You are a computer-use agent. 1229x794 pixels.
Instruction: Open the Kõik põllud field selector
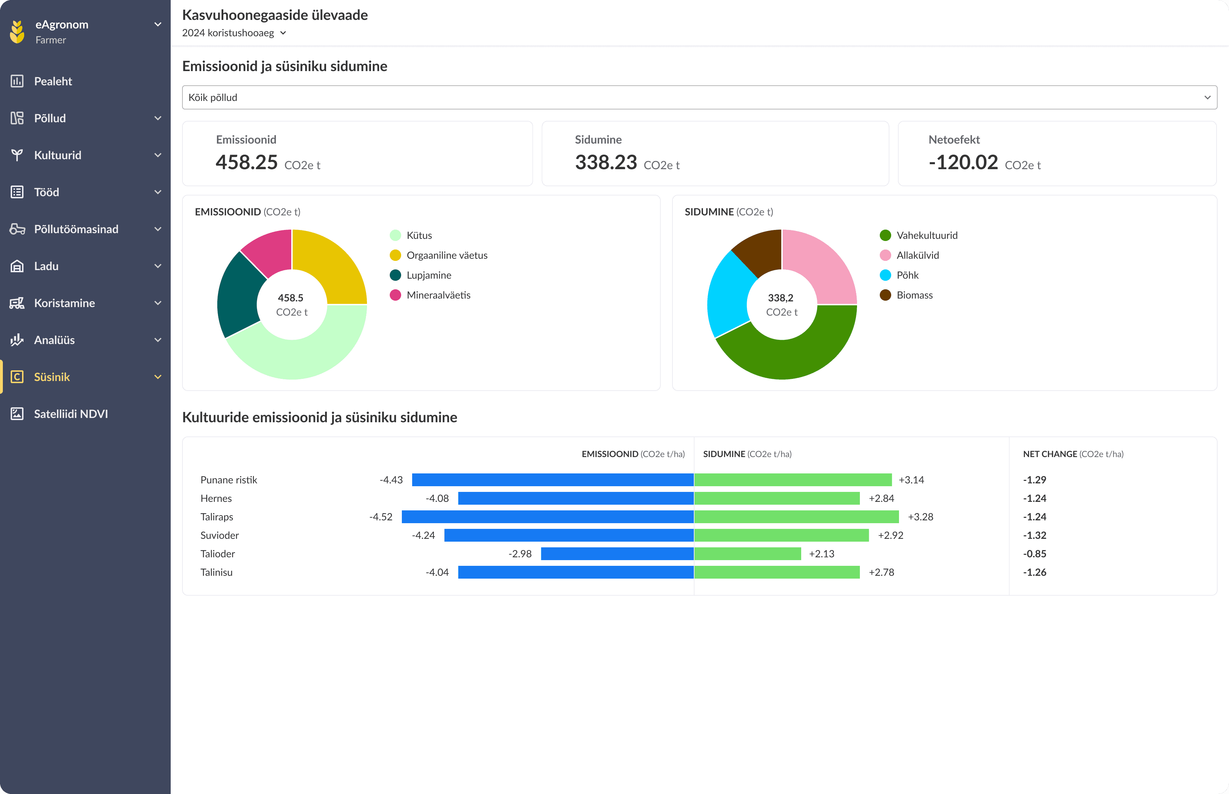pyautogui.click(x=699, y=97)
